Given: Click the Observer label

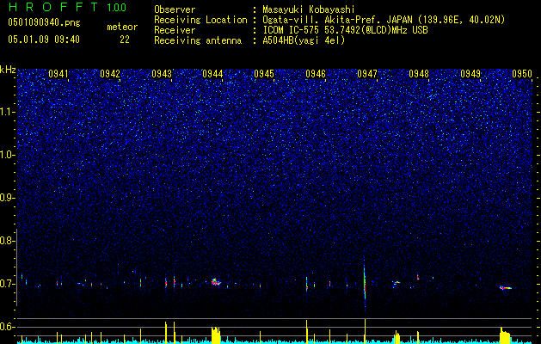Looking at the screenshot, I should (175, 9).
